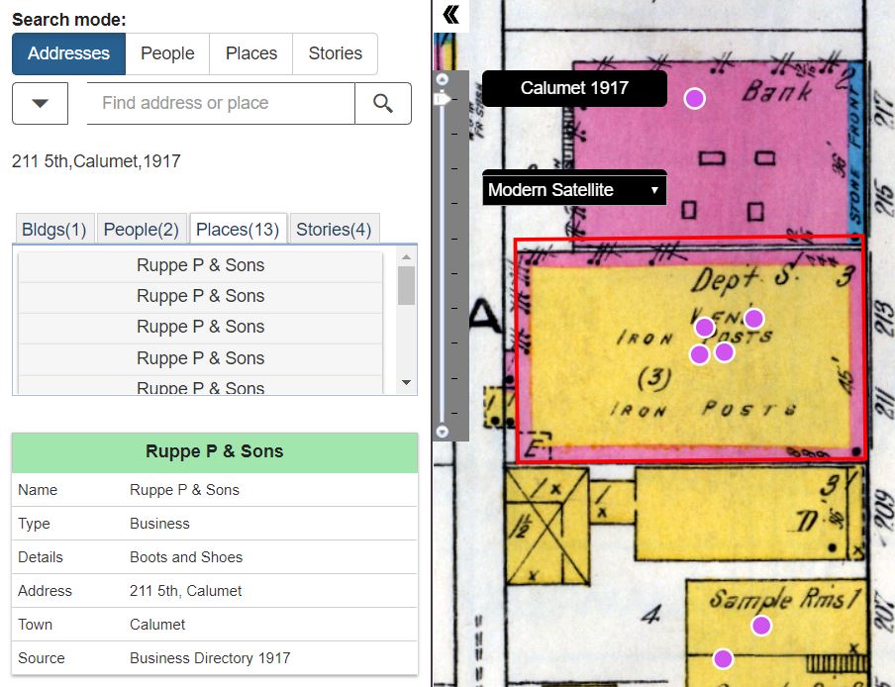The width and height of the screenshot is (895, 687).
Task: Select the first Ruppe P & Sons entry
Action: (200, 265)
